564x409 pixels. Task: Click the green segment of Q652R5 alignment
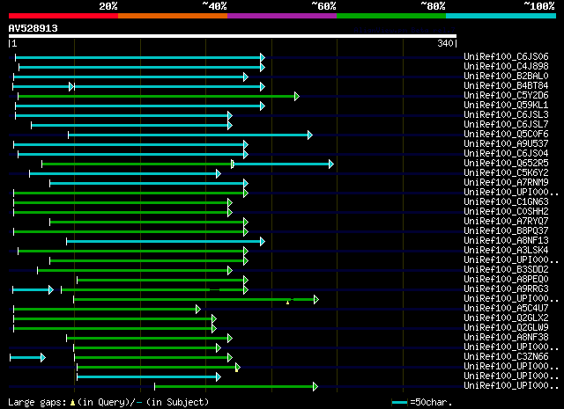[x=137, y=164]
